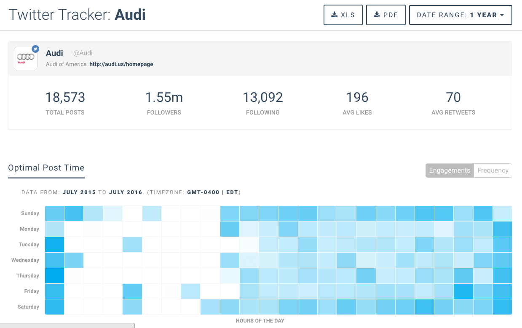
Task: Open the Audi logo profile picture
Action: tap(25, 58)
